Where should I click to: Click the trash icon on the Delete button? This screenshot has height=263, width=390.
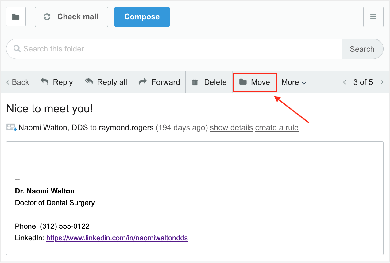click(195, 82)
